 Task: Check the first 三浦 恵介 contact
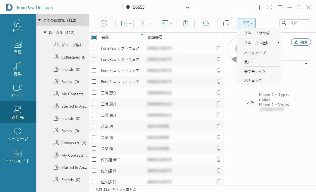[94, 93]
